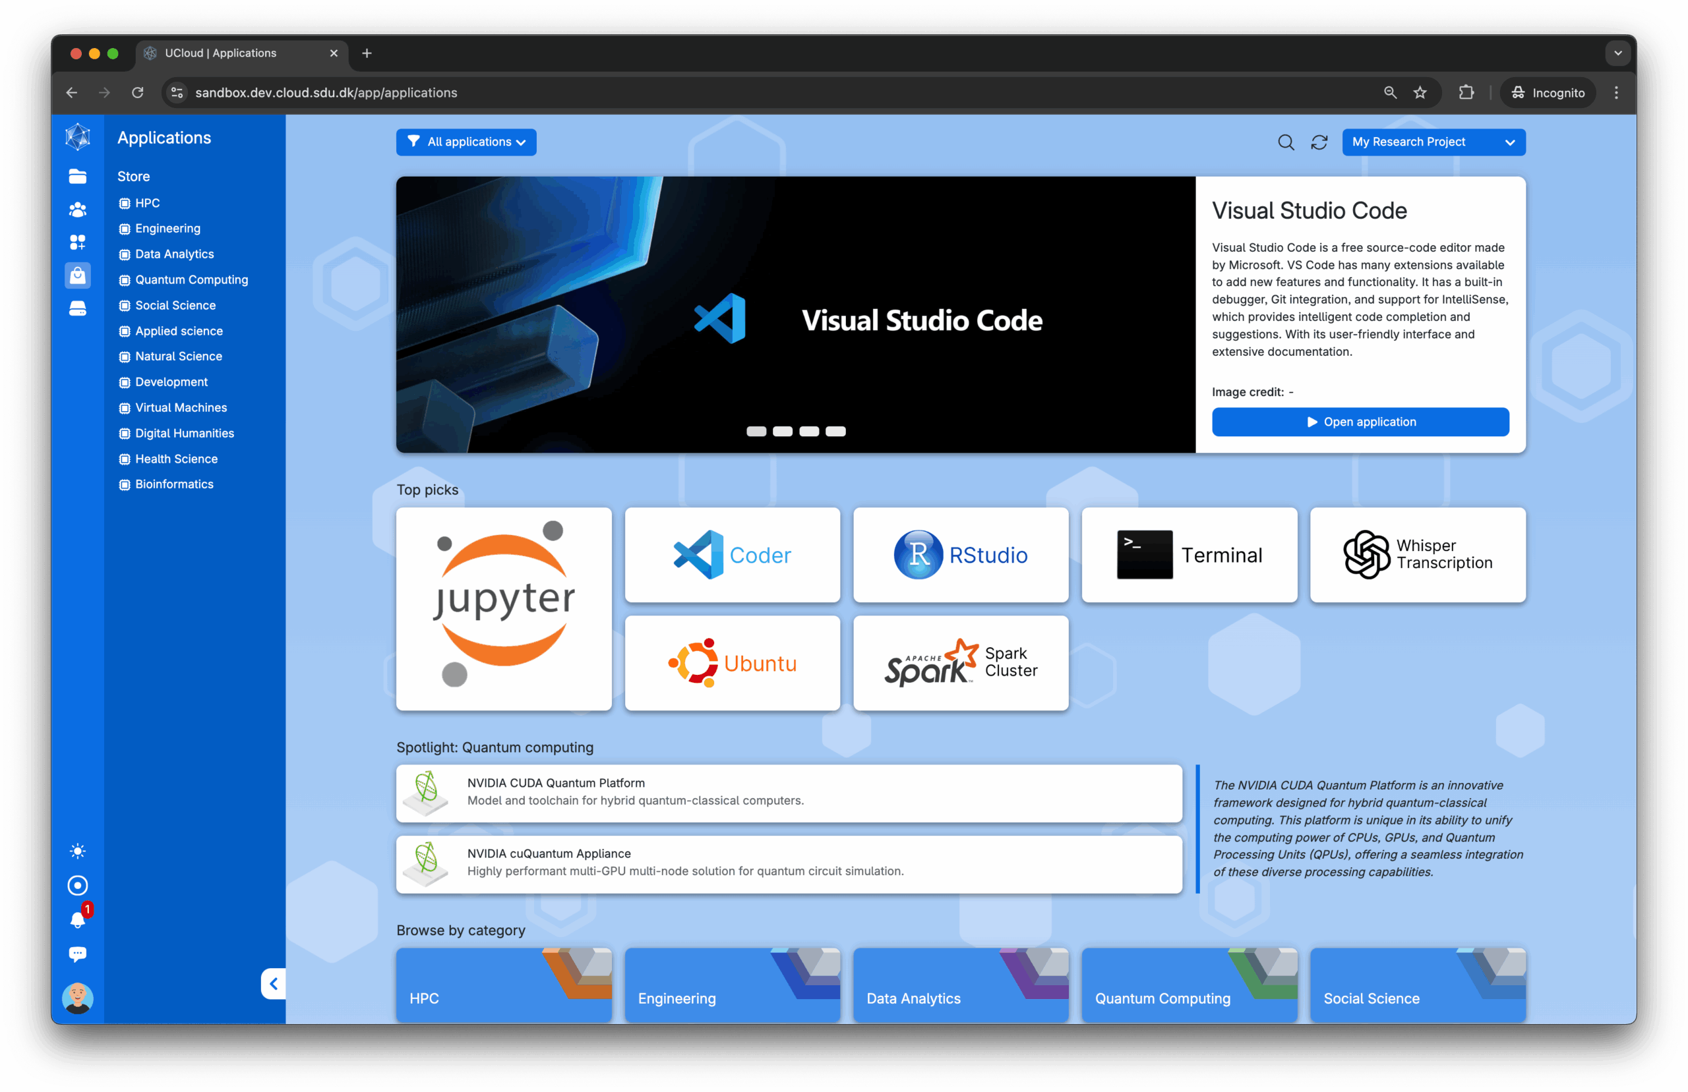The image size is (1688, 1092).
Task: Select Engineering in Store sidebar list
Action: [160, 228]
